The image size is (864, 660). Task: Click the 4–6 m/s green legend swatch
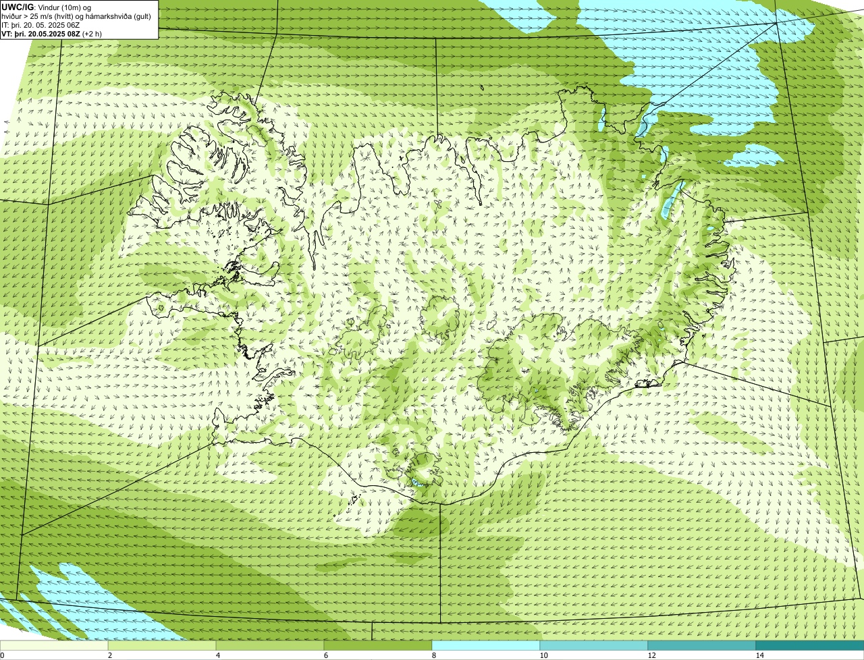pos(270,645)
